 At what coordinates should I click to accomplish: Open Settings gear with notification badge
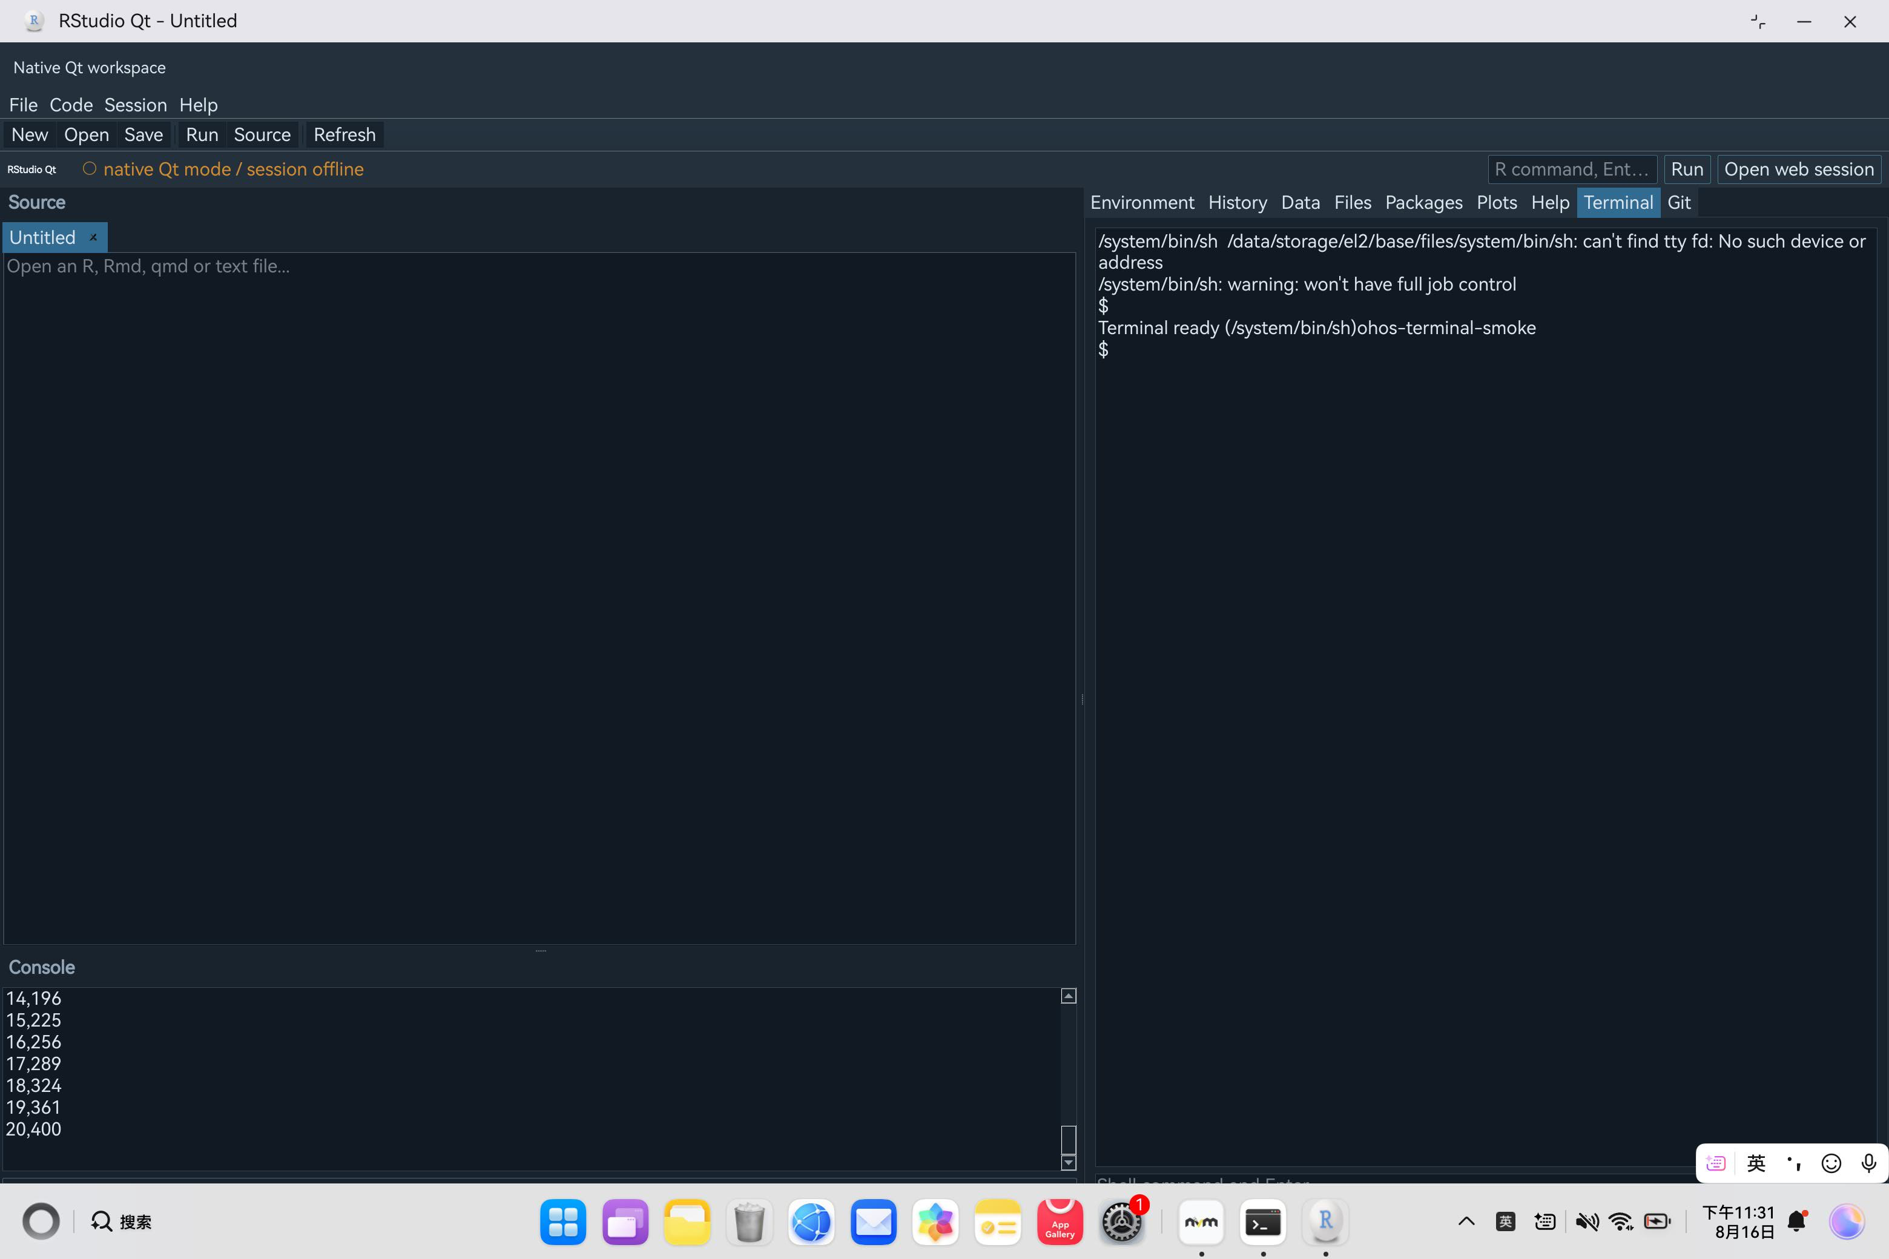point(1122,1222)
